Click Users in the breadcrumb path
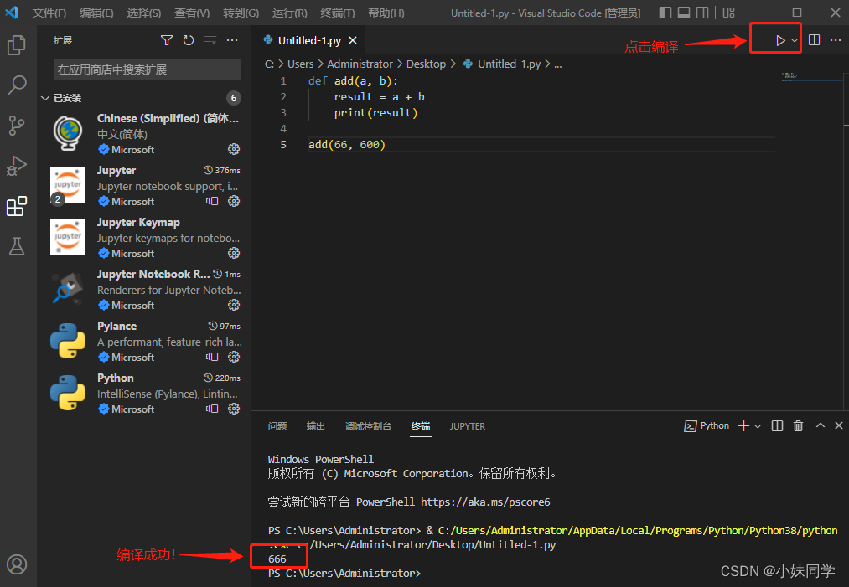The height and width of the screenshot is (587, 849). coord(301,64)
